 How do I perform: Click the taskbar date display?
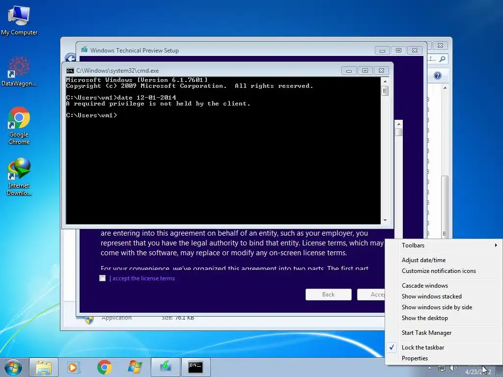[478, 372]
